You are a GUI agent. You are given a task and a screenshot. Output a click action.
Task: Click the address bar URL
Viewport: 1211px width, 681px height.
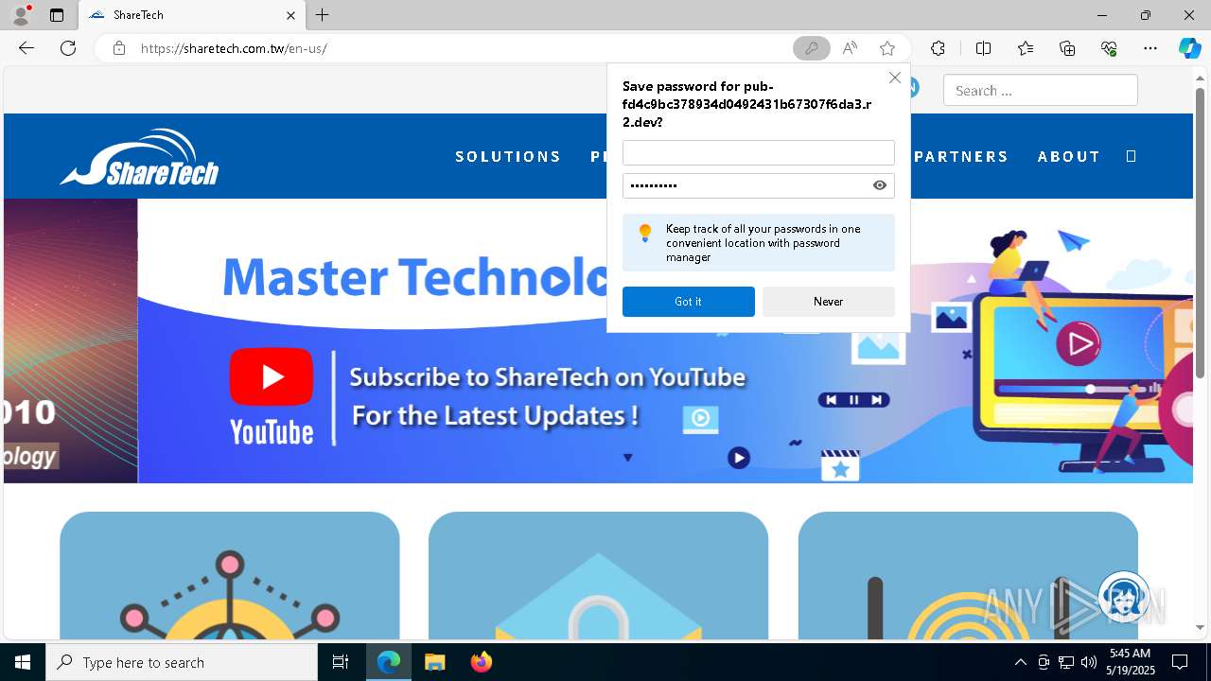234,48
